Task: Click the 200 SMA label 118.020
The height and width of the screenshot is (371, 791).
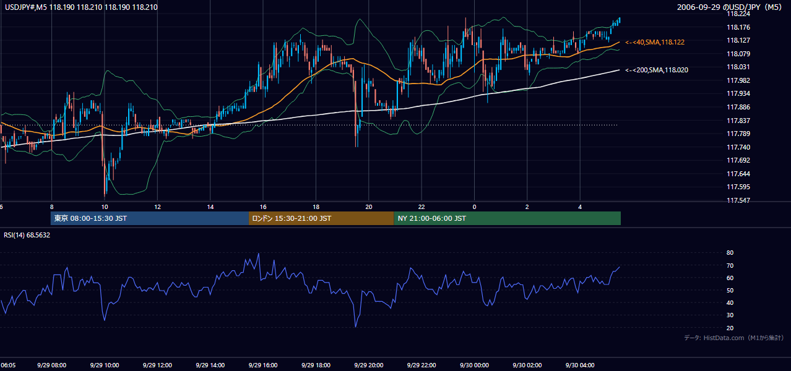Action: click(657, 70)
